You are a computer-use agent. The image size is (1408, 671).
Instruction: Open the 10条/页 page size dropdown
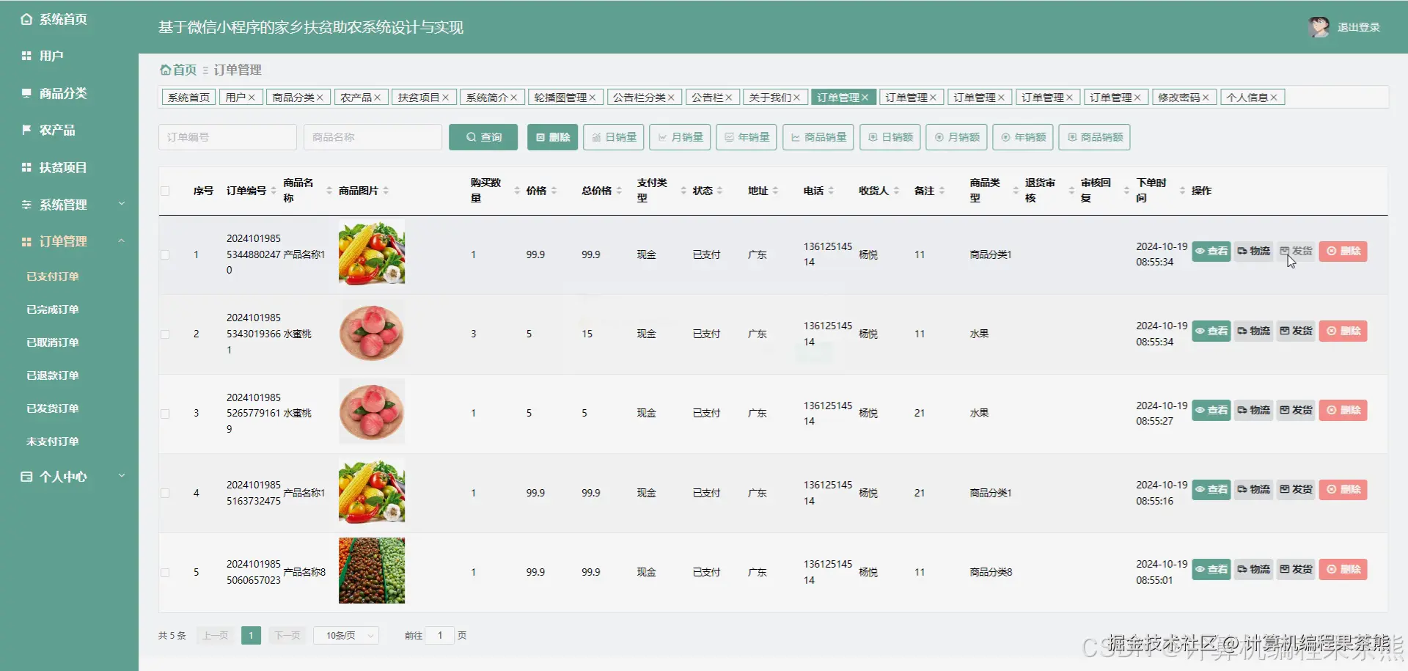[346, 636]
